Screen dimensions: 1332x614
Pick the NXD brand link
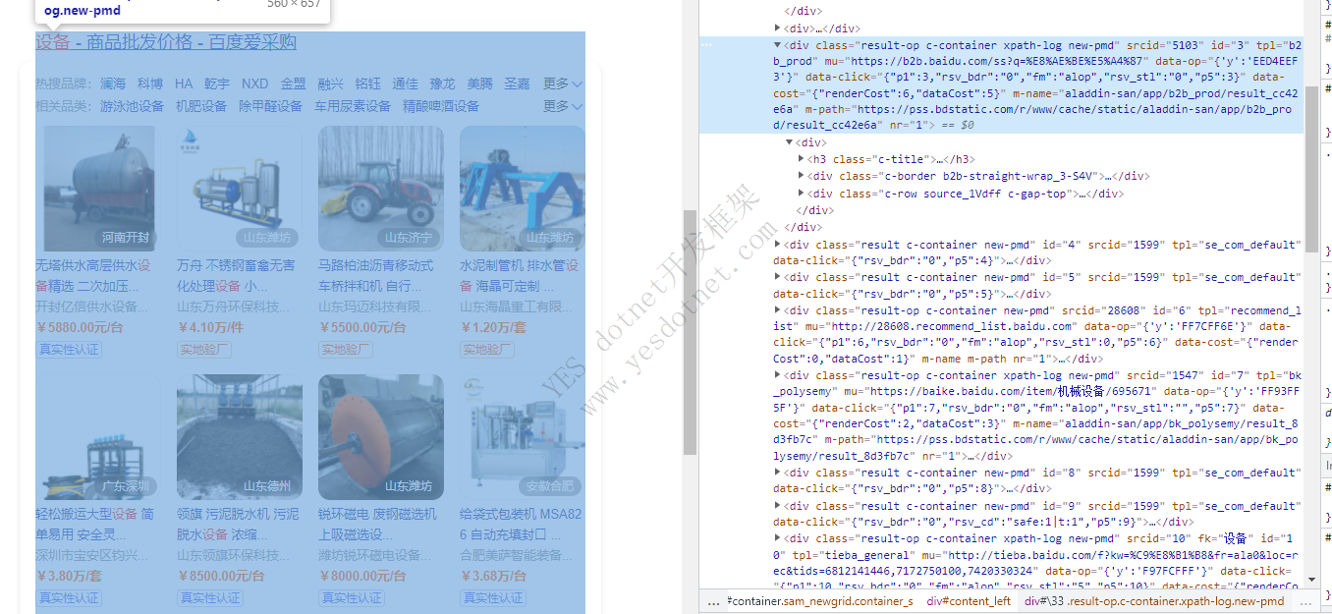point(255,84)
